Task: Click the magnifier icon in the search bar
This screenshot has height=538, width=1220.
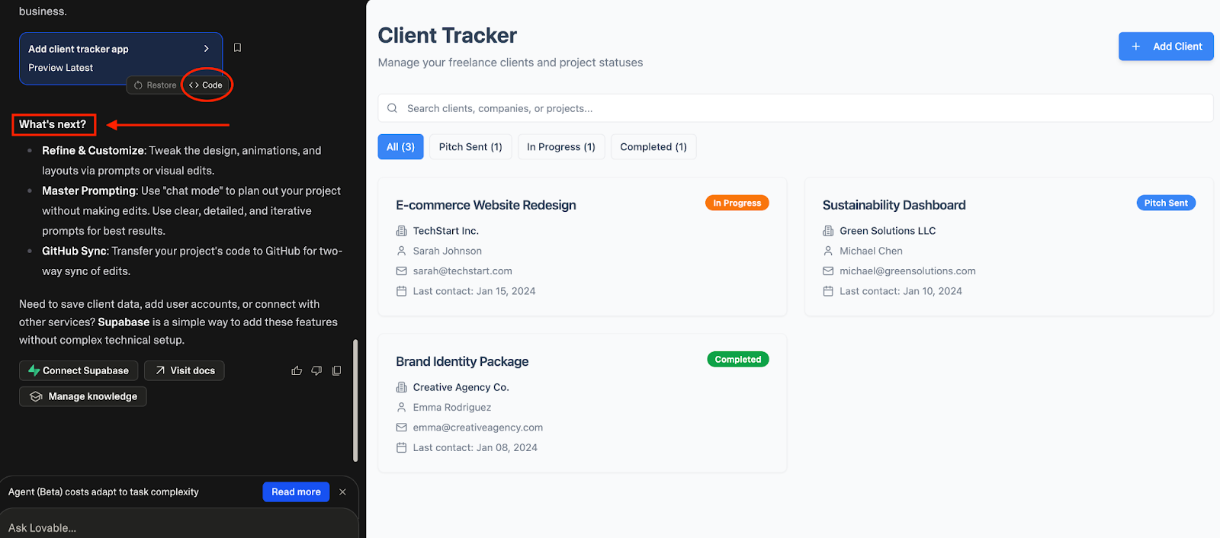Action: (x=392, y=108)
